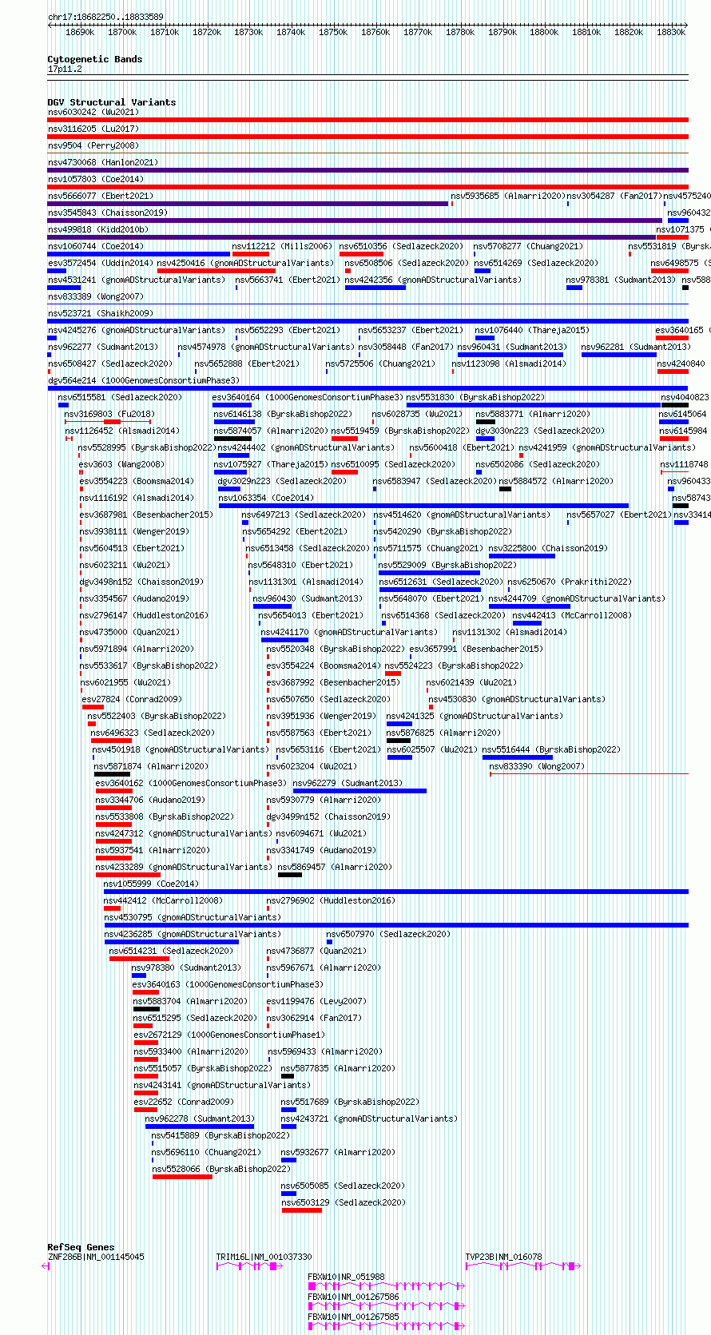Open nsv833390 (Wong2007) variant
The height and width of the screenshot is (1335, 711).
tap(537, 766)
